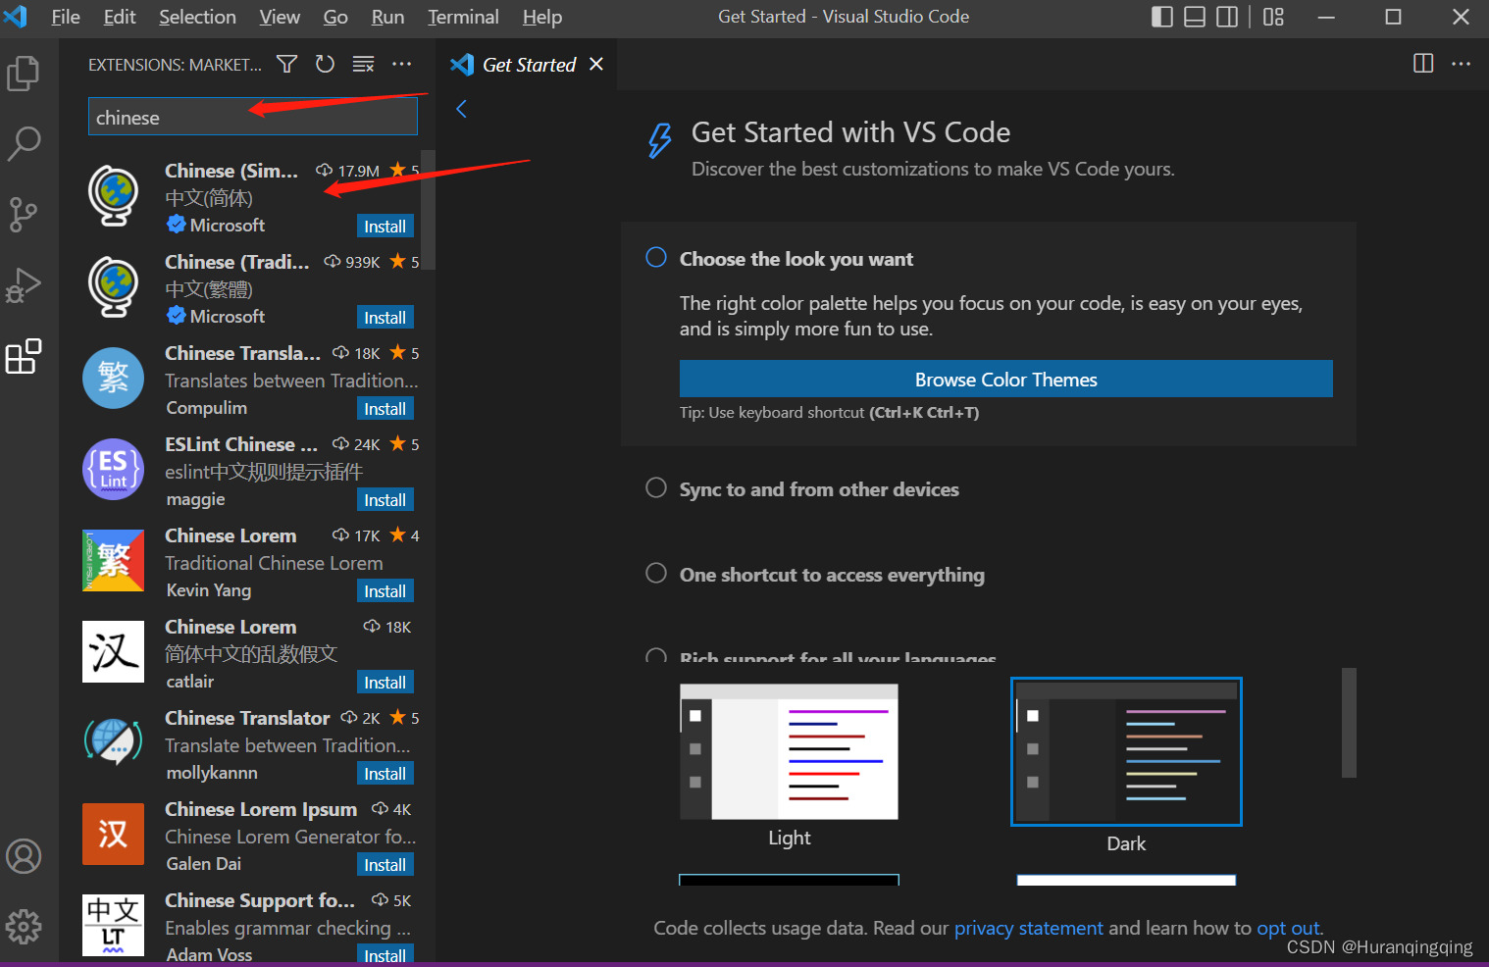Select ESLint Chinese extension icon
The width and height of the screenshot is (1489, 967).
tap(113, 469)
